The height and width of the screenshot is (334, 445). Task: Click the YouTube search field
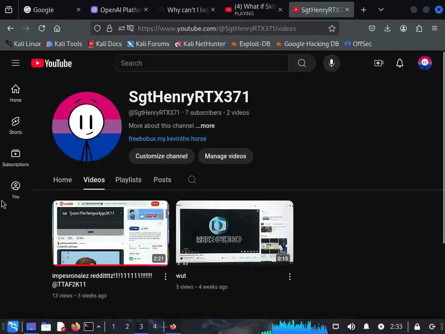pyautogui.click(x=201, y=63)
